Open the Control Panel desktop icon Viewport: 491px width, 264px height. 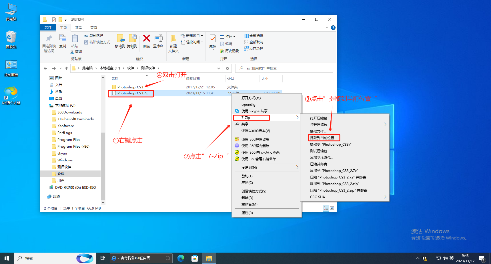point(11,68)
